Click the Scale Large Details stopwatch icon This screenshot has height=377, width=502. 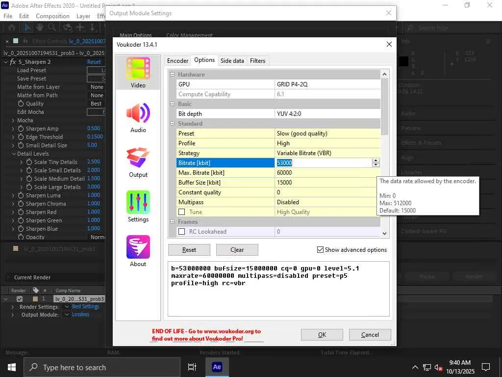coord(29,187)
